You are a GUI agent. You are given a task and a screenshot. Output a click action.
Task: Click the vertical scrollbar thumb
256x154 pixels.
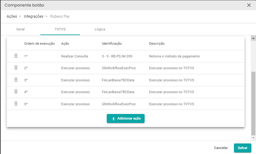coord(253,103)
